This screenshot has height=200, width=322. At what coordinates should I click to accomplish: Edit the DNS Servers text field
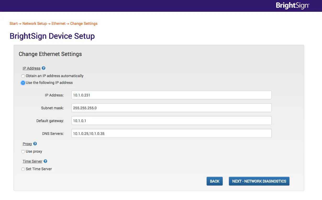coord(171,133)
